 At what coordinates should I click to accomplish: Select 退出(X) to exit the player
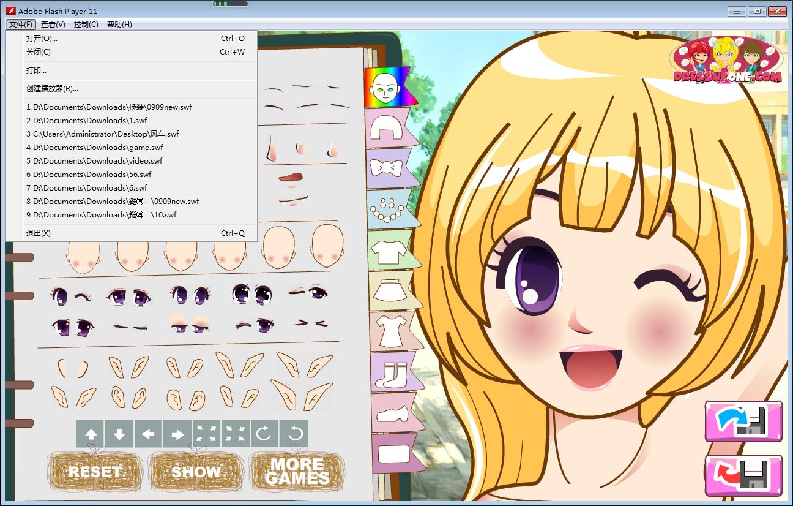pos(39,233)
